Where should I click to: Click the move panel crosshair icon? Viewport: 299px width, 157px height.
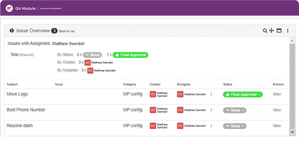pyautogui.click(x=271, y=31)
